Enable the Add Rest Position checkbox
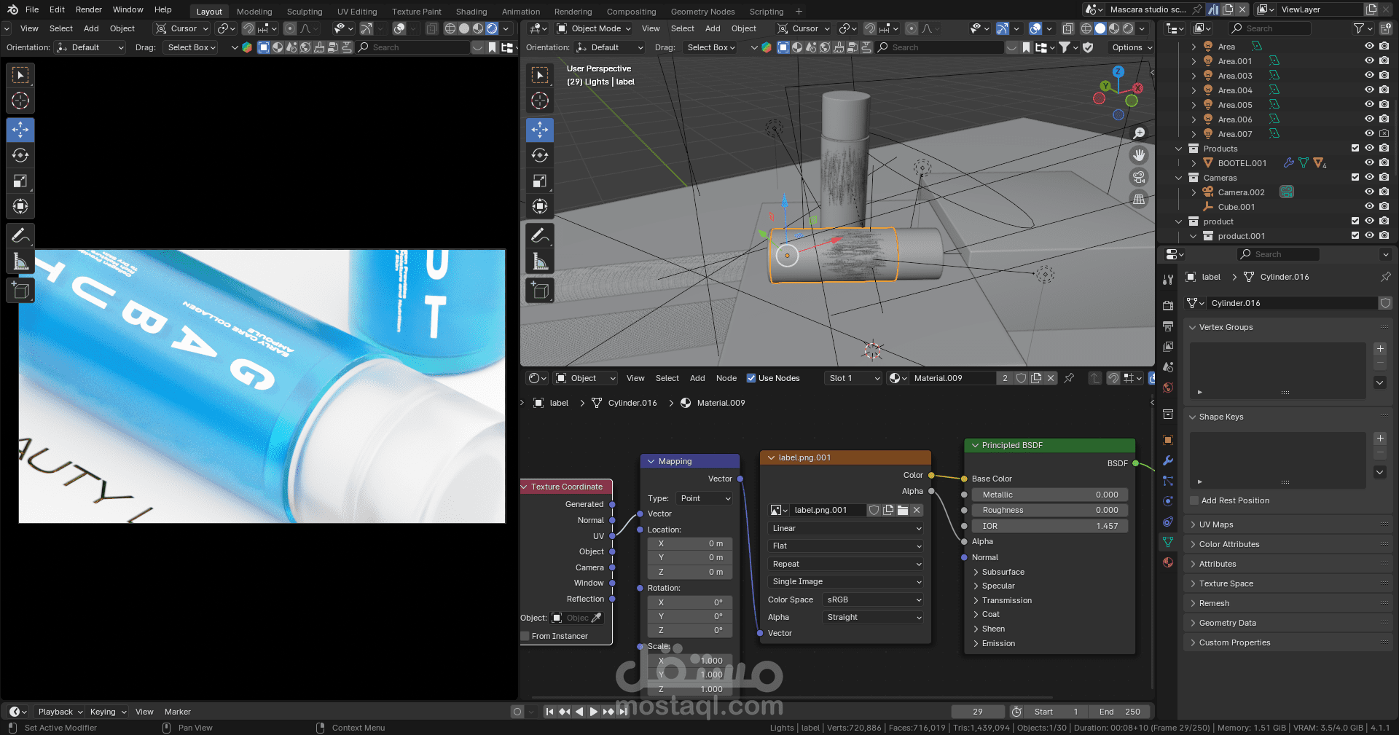 click(x=1194, y=500)
